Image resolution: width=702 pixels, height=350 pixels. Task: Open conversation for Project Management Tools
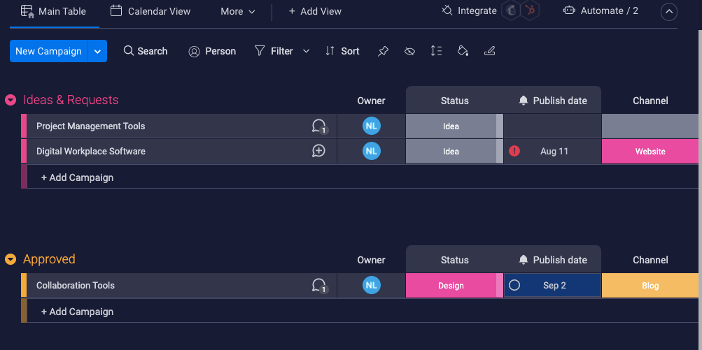pos(319,126)
